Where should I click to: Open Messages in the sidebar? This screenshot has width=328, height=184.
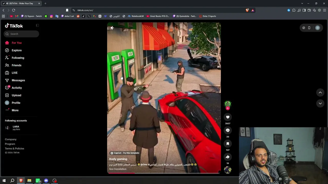coord(18,80)
